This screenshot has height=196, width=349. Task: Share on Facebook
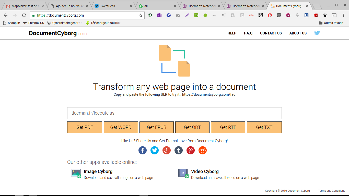tap(143, 150)
